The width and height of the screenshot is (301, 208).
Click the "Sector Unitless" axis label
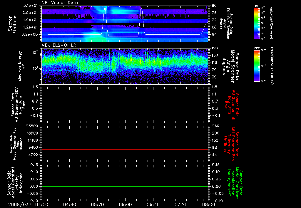click(12, 24)
